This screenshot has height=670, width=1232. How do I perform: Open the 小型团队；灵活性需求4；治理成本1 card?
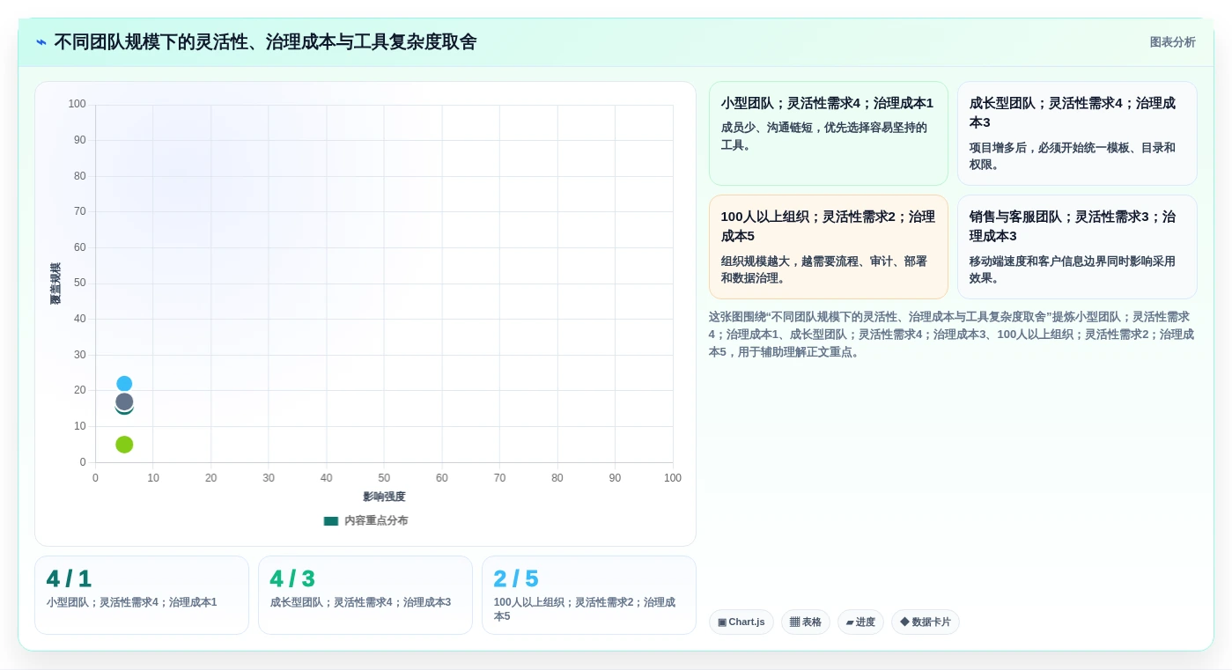829,134
